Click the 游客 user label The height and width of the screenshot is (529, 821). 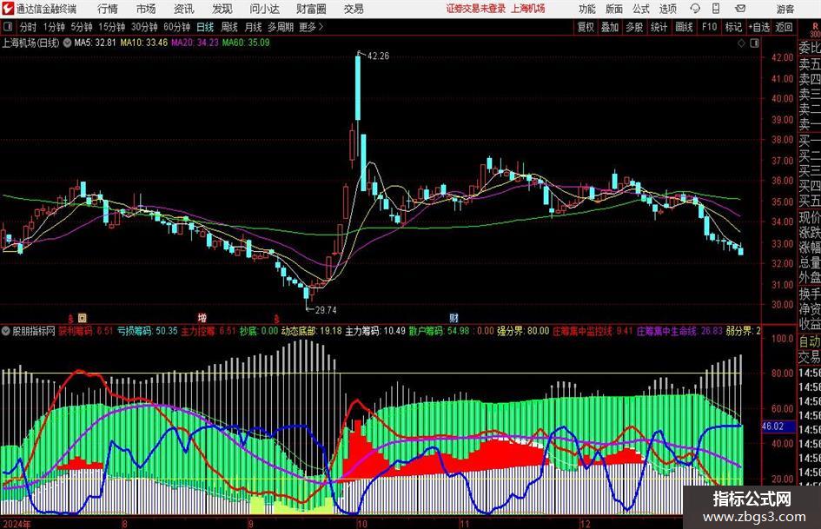tap(785, 9)
